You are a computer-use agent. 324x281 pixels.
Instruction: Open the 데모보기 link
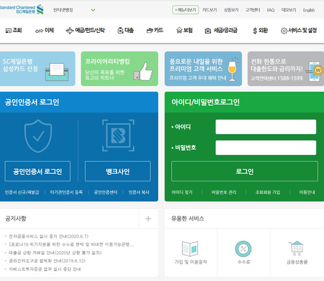click(289, 10)
